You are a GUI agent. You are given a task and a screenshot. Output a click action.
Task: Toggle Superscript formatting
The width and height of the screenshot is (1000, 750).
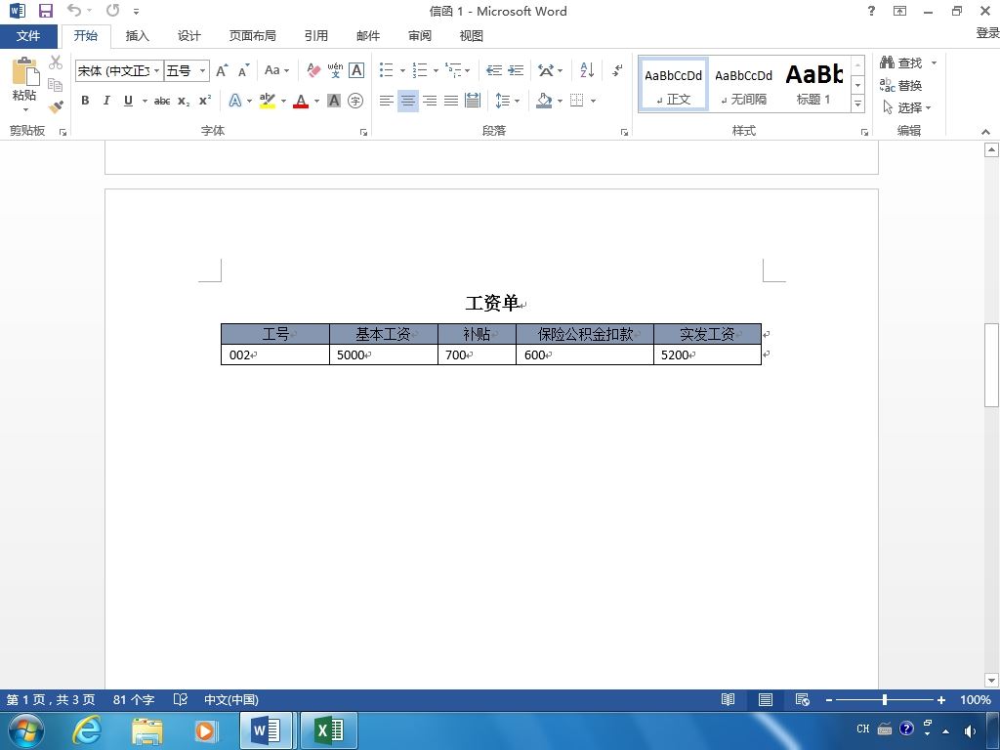click(205, 101)
